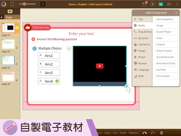
Task: Click Copy in bottom toolbar
Action: point(107,133)
